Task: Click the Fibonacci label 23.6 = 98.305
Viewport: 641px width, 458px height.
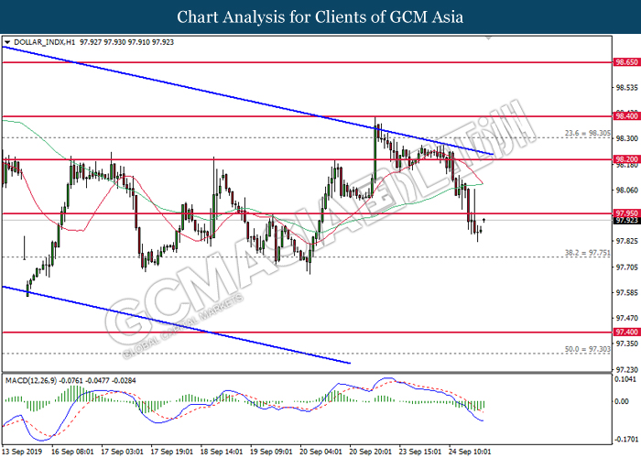Action: pos(588,134)
